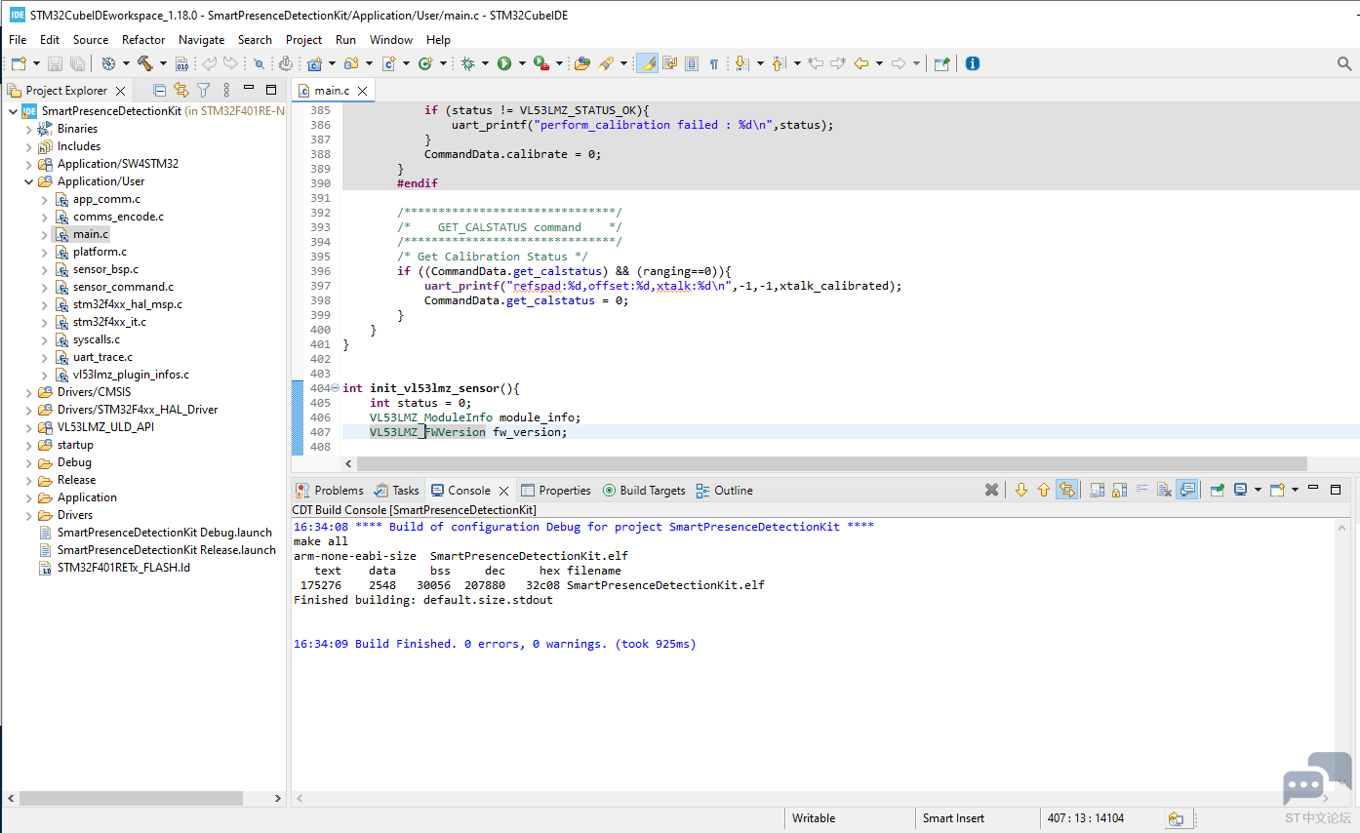Click the Build hammer icon in toolbar
The image size is (1360, 833).
(144, 63)
